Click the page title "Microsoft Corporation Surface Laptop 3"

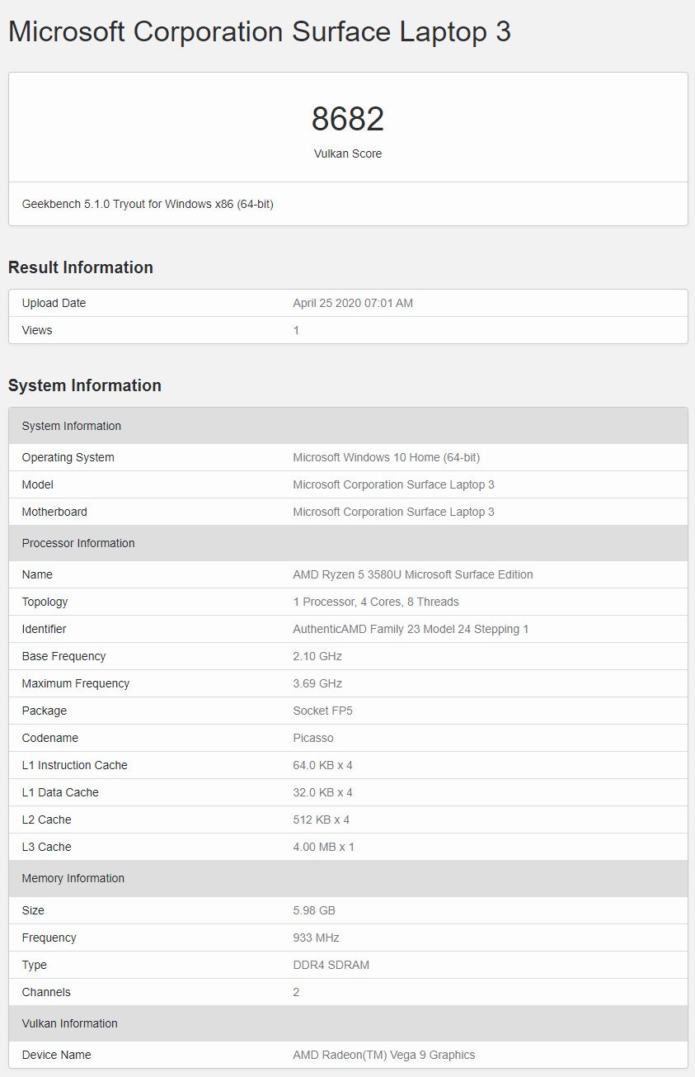[260, 31]
